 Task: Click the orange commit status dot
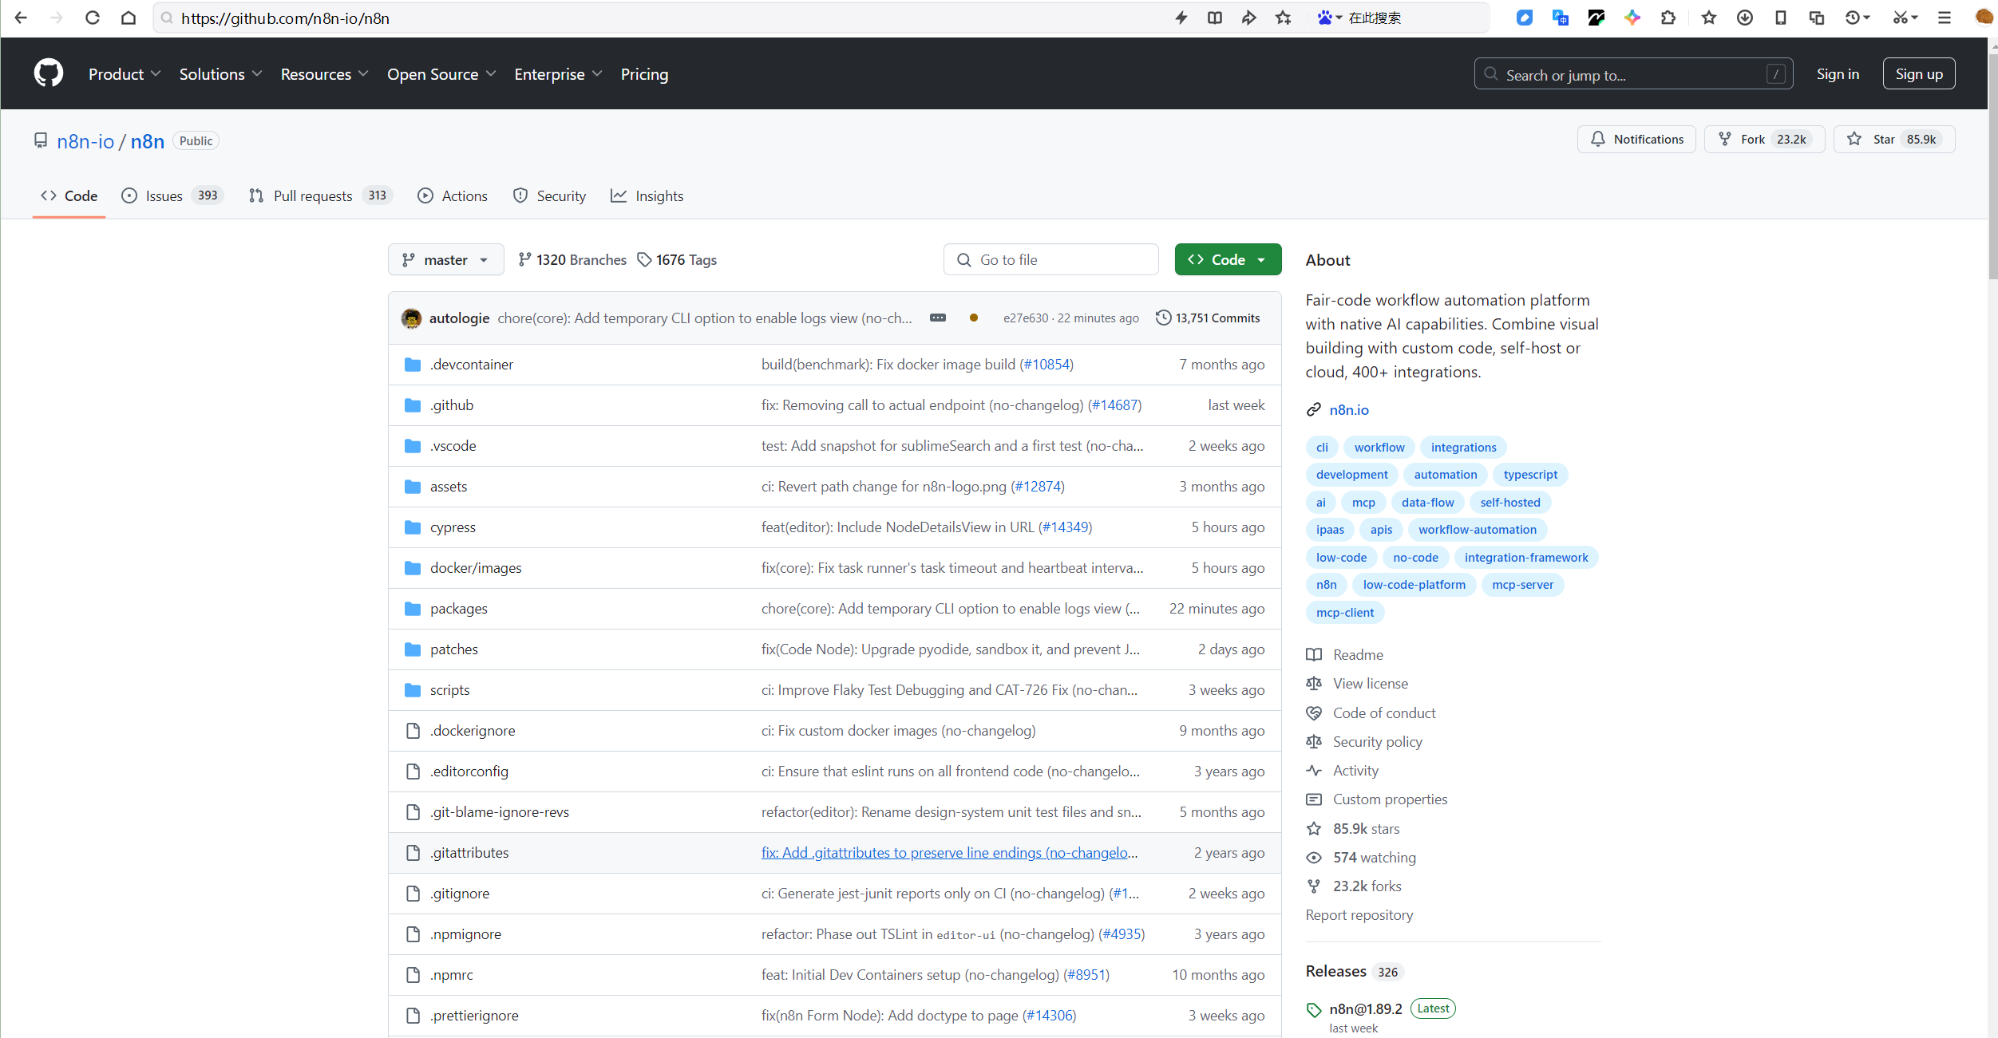coord(974,318)
